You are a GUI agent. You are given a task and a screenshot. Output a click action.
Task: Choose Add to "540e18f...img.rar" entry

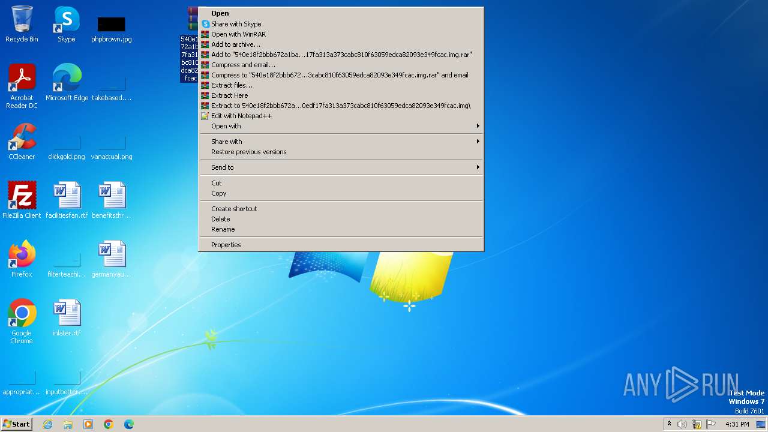point(341,55)
